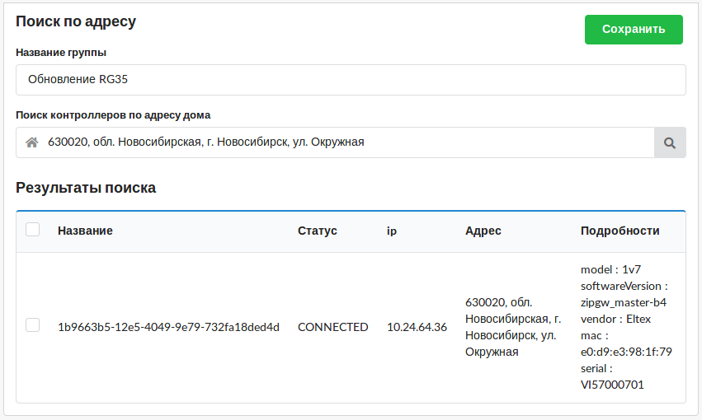Click the IP address 10.24.64.36

(x=417, y=327)
